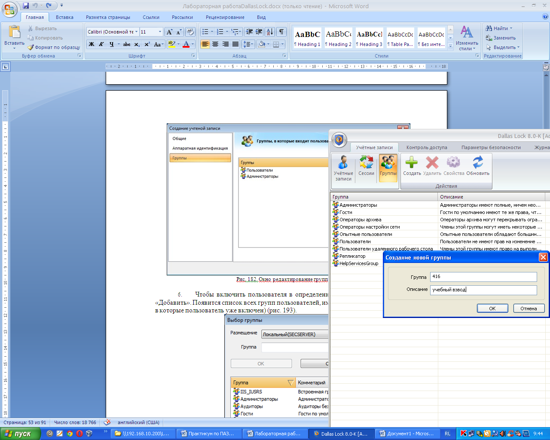The width and height of the screenshot is (550, 440).
Task: Switch to Контроль доступа tab in Dallas Lock
Action: tap(427, 147)
